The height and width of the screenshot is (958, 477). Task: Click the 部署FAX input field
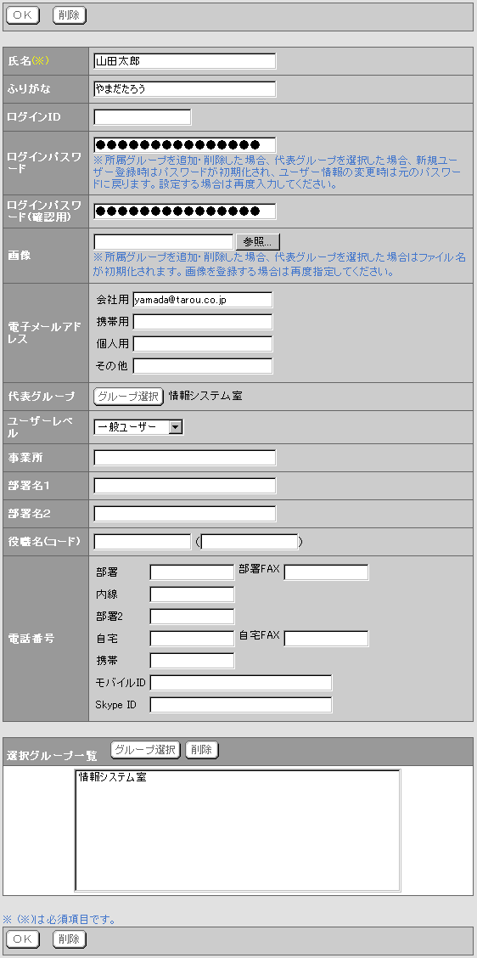pyautogui.click(x=326, y=572)
